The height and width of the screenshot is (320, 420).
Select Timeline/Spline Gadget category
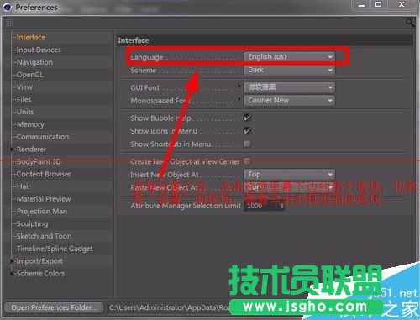click(55, 249)
